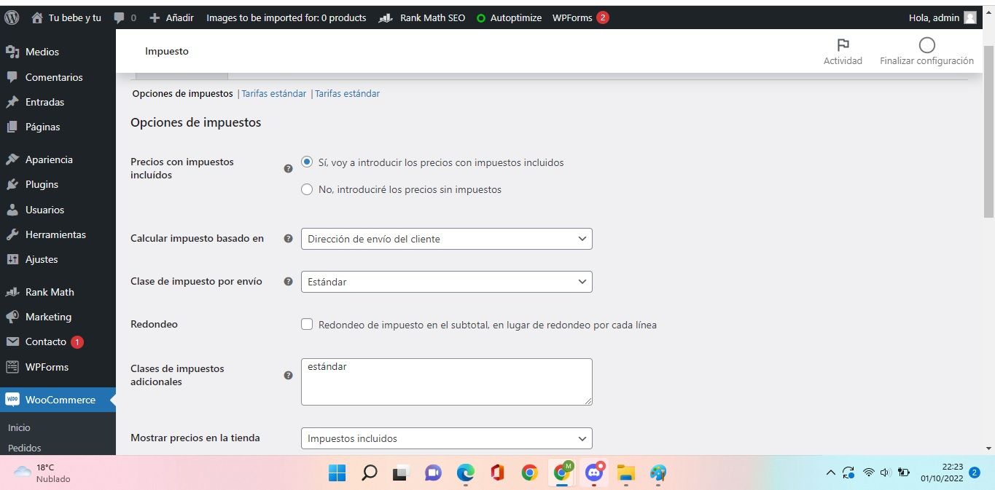Click the Clases de impuestos adicionales textarea
Viewport: 995px width, 490px height.
coord(446,382)
